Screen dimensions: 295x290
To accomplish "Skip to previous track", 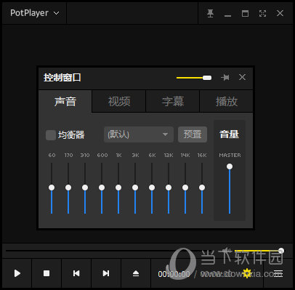I will click(x=76, y=273).
